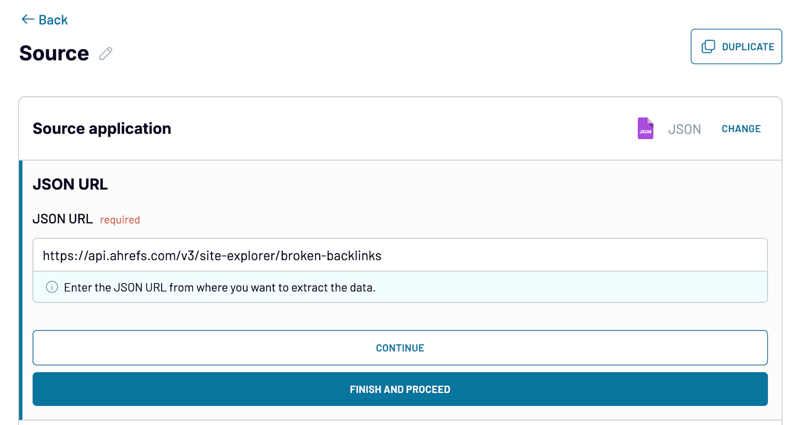Click the pencil icon beside Source

click(105, 54)
